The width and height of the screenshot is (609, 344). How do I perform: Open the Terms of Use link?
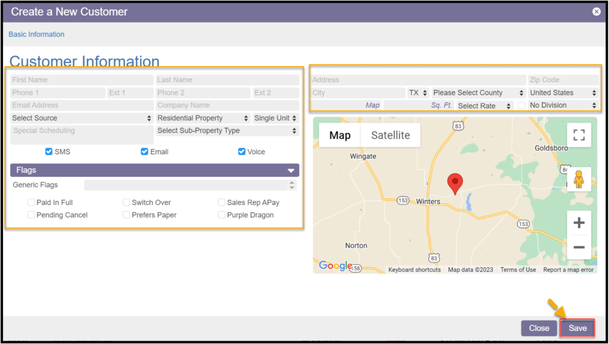pyautogui.click(x=518, y=270)
